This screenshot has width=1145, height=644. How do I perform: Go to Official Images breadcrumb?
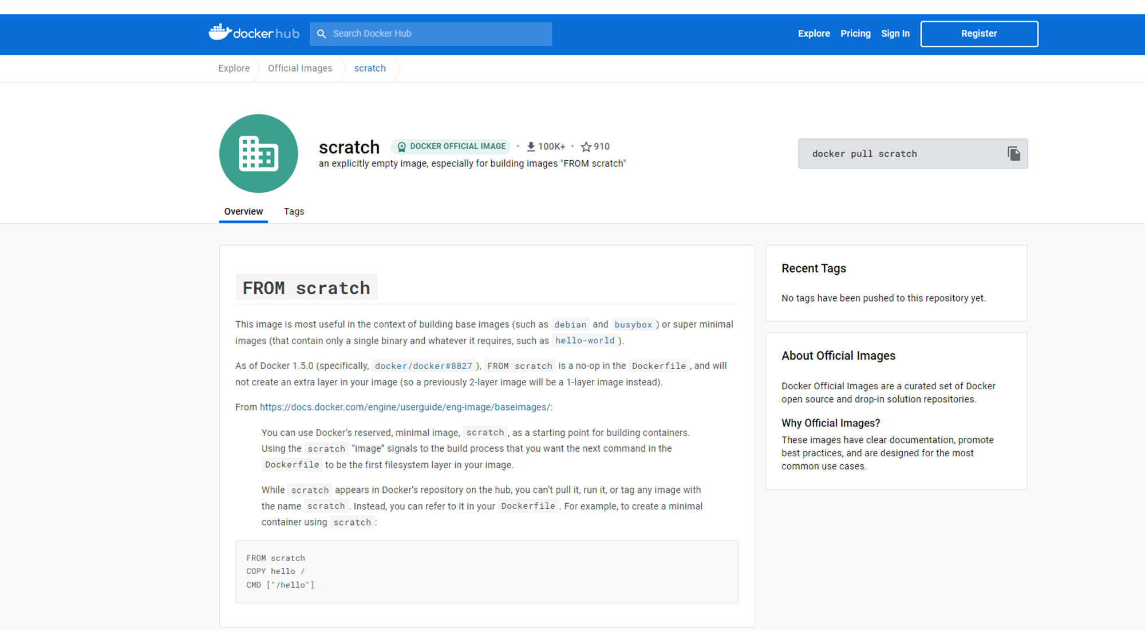(299, 68)
